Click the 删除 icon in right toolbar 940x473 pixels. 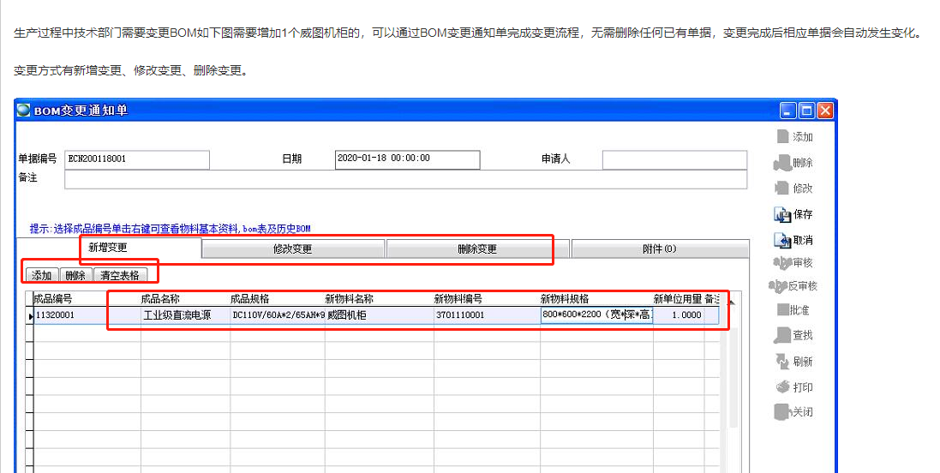click(782, 163)
